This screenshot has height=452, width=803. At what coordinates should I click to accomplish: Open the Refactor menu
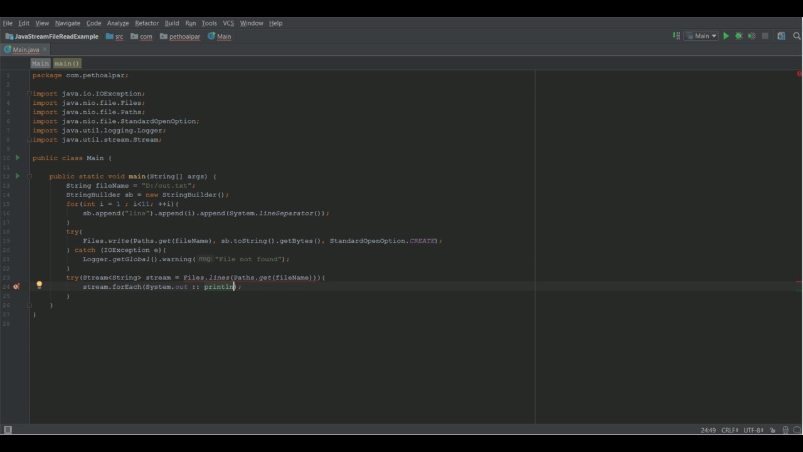coord(147,23)
